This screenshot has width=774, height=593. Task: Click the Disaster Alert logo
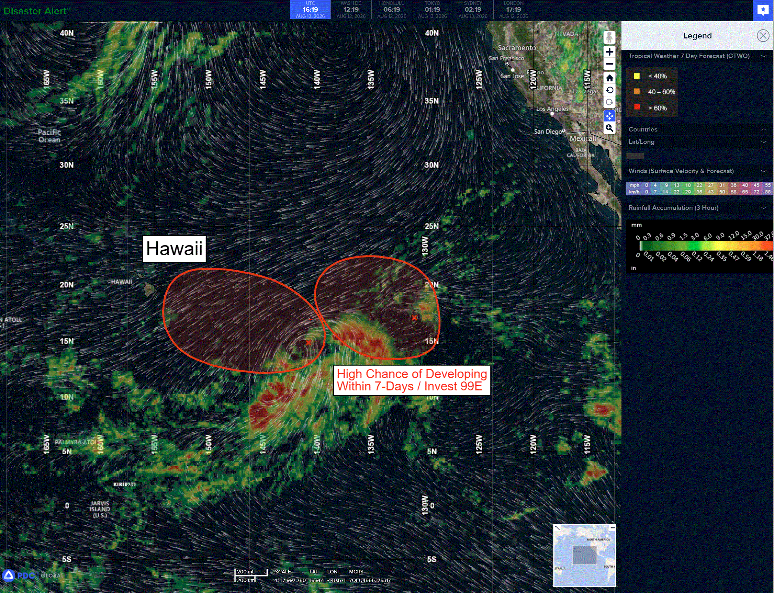37,11
